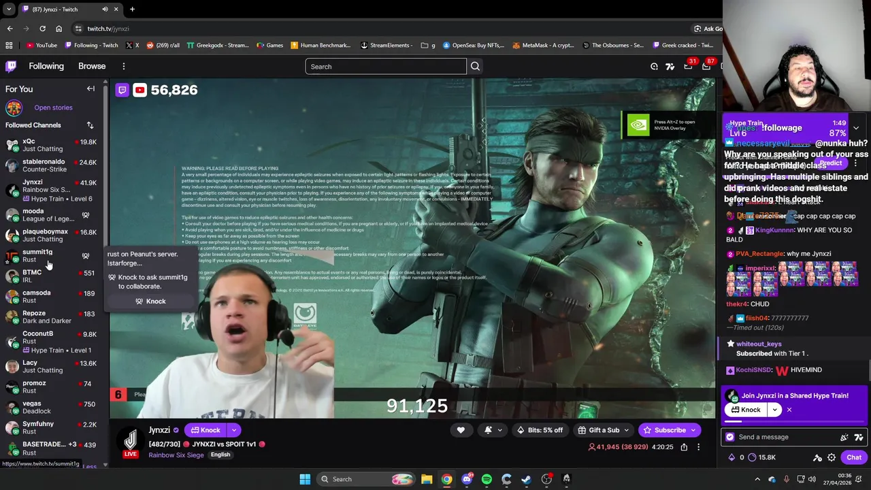Open the inbox icon with 31 badge

(688, 67)
